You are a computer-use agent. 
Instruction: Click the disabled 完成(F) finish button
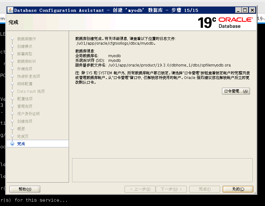pyautogui.click(x=204, y=189)
